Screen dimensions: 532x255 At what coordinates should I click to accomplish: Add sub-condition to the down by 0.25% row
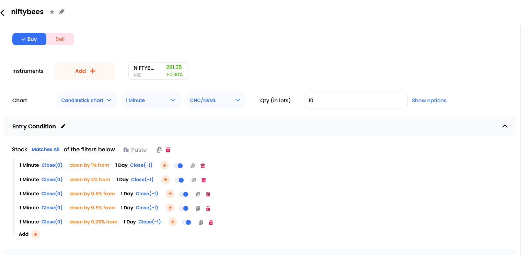(173, 222)
